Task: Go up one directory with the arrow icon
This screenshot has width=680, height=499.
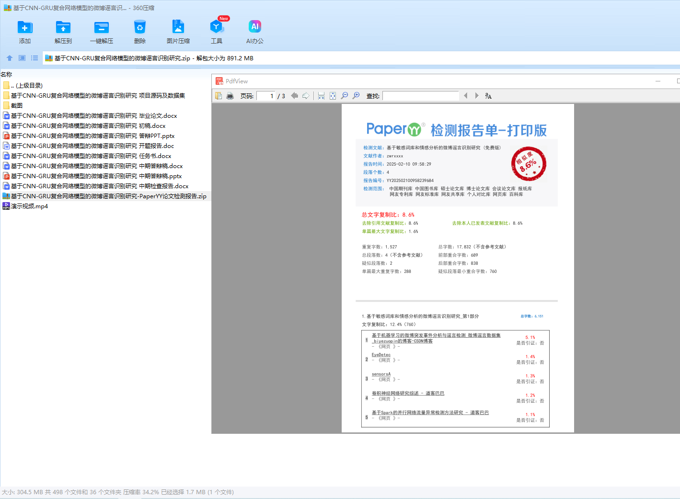Action: coord(10,58)
